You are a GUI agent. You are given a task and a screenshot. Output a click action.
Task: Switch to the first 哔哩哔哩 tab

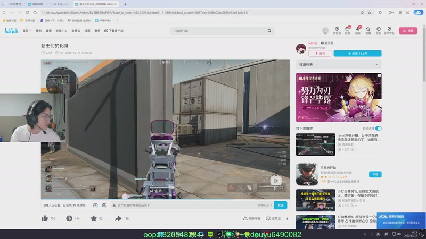click(x=49, y=4)
